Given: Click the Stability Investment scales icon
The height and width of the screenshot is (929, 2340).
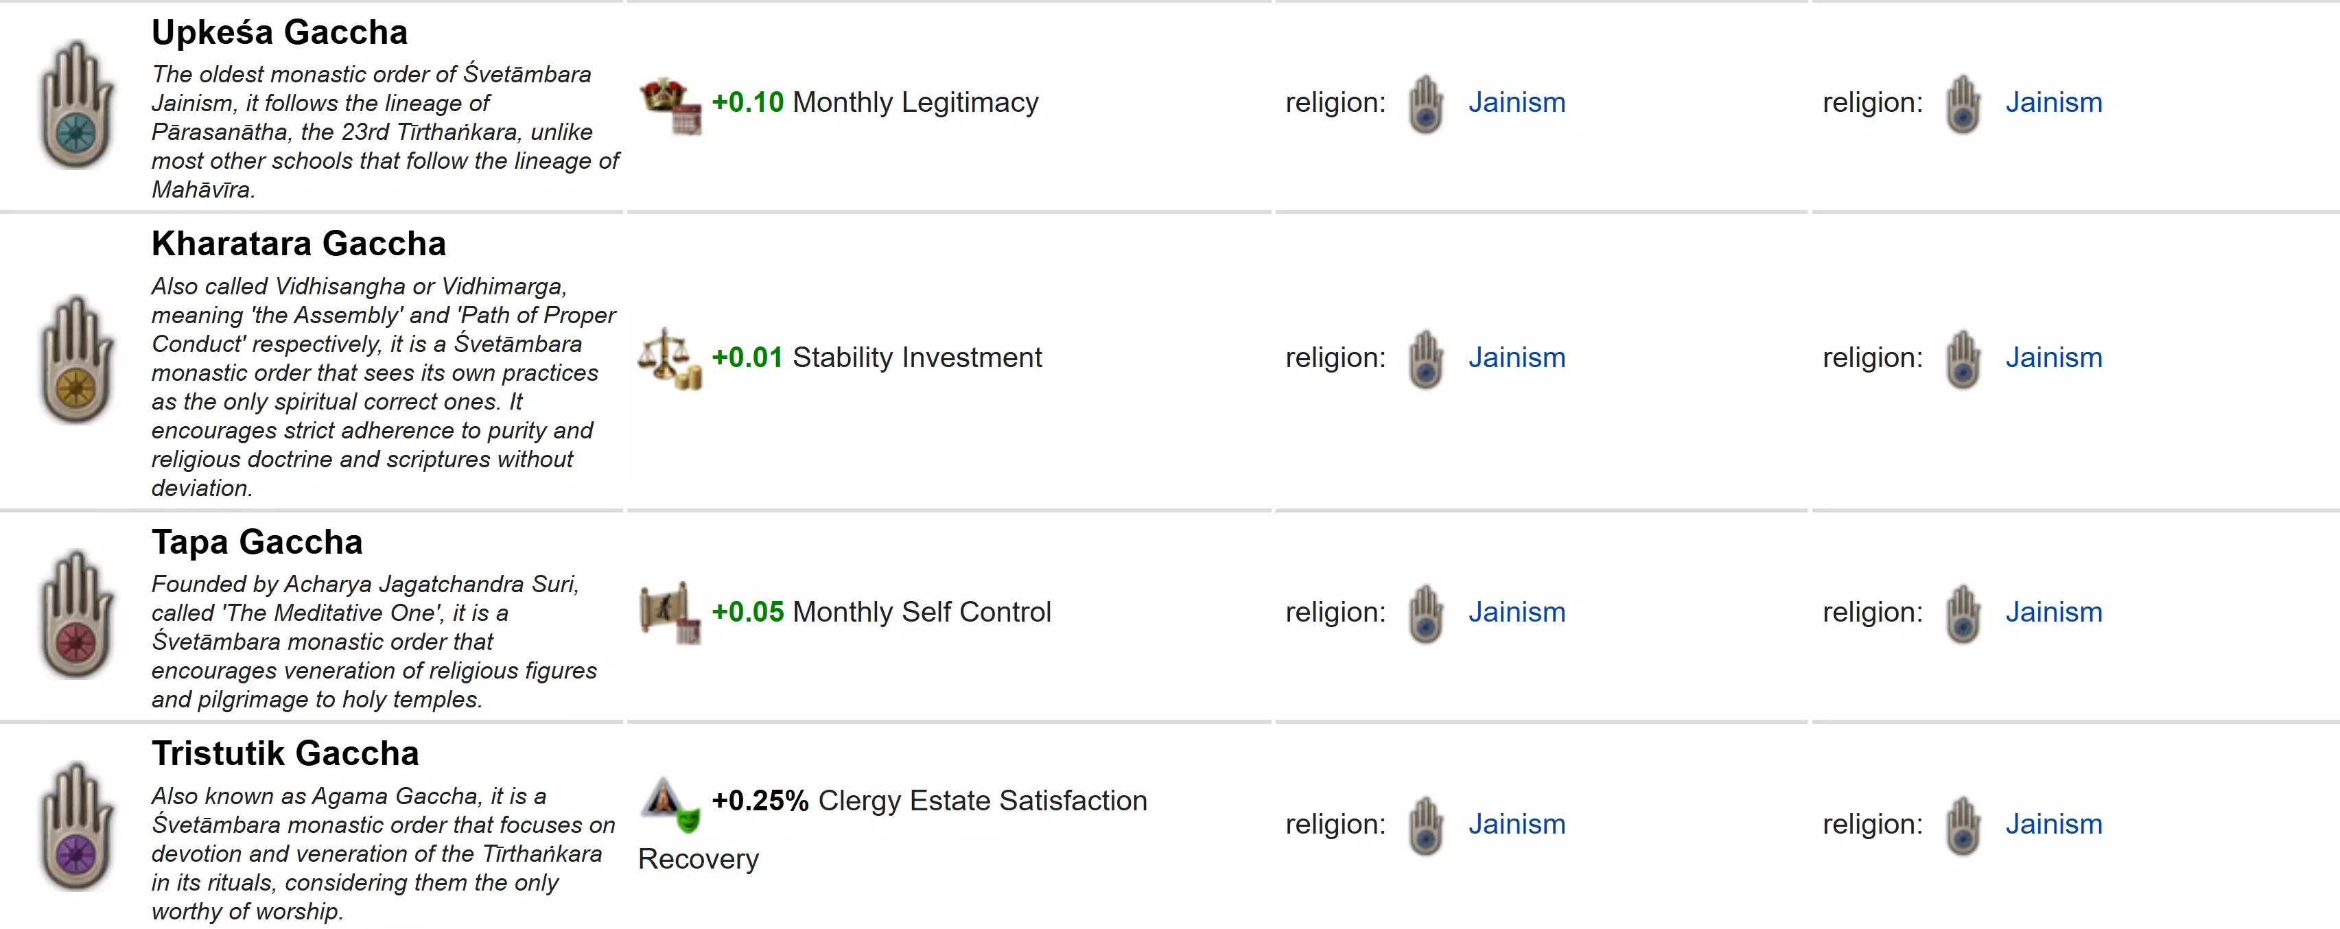Looking at the screenshot, I should pyautogui.click(x=670, y=359).
